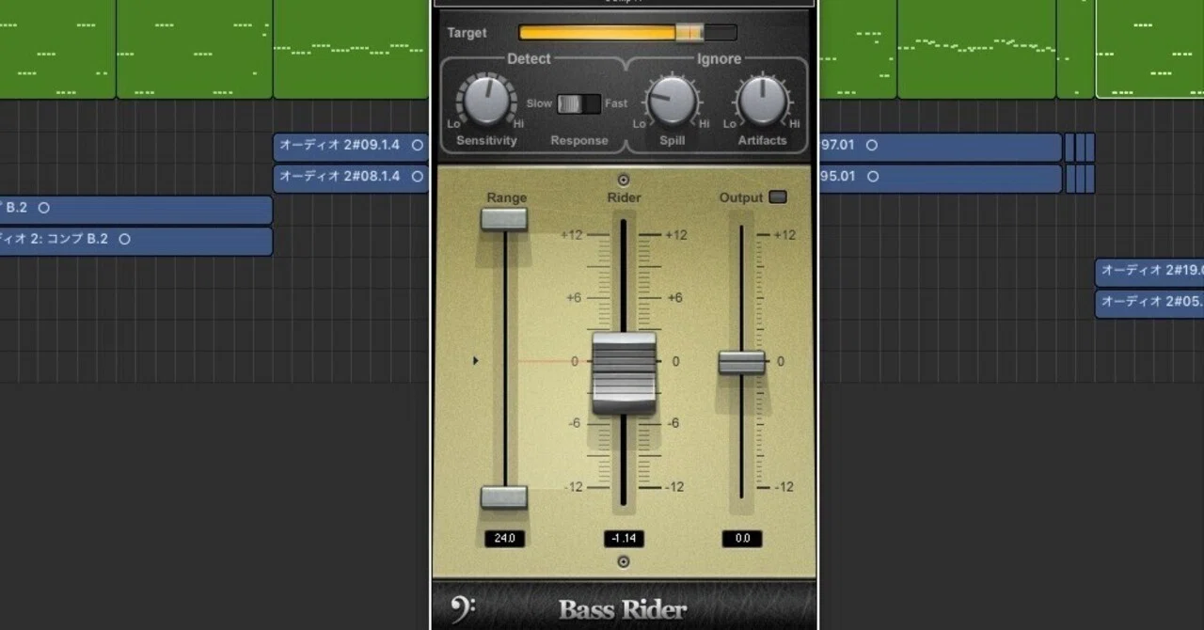Click the Range value field showing 24.0
1204x630 pixels.
pyautogui.click(x=505, y=539)
